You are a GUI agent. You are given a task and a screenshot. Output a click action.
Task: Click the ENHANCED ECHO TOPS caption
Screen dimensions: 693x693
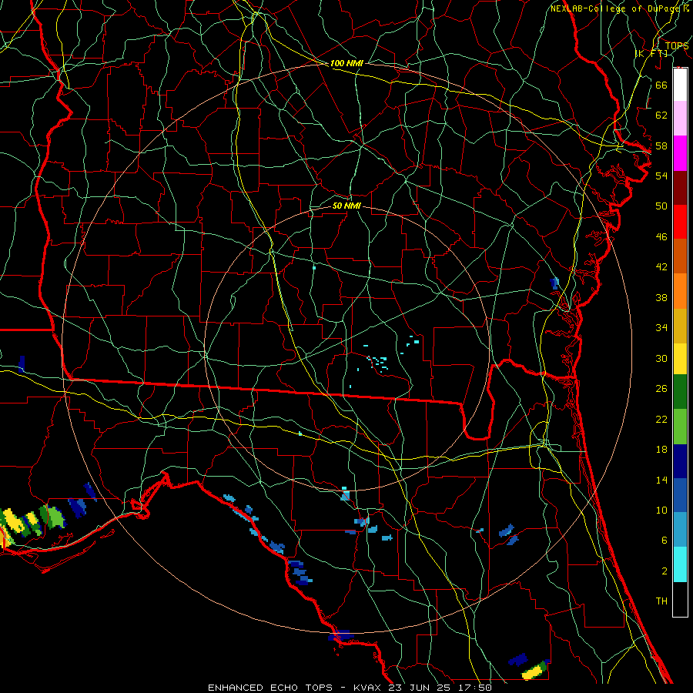click(x=270, y=688)
